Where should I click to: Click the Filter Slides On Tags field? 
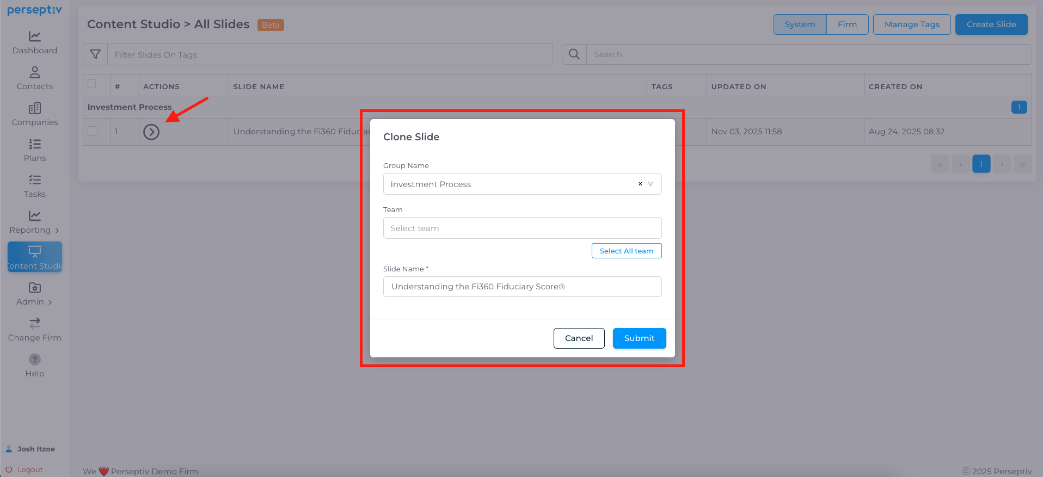pyautogui.click(x=330, y=54)
